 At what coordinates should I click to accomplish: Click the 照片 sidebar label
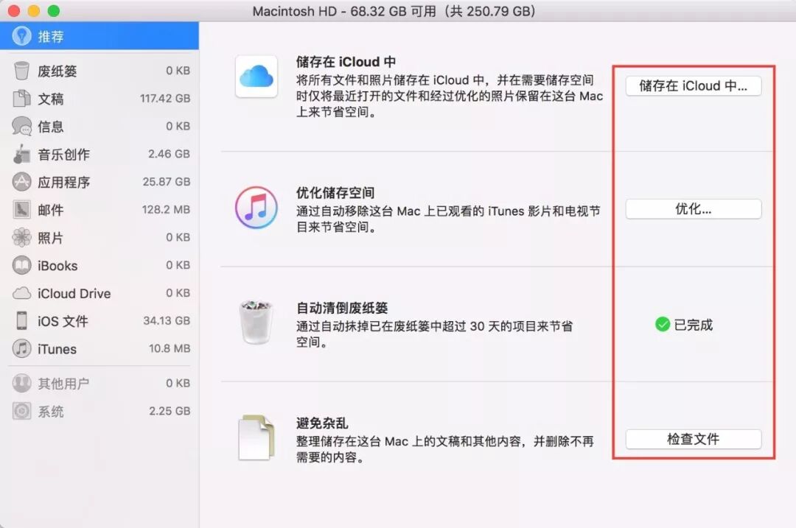50,237
